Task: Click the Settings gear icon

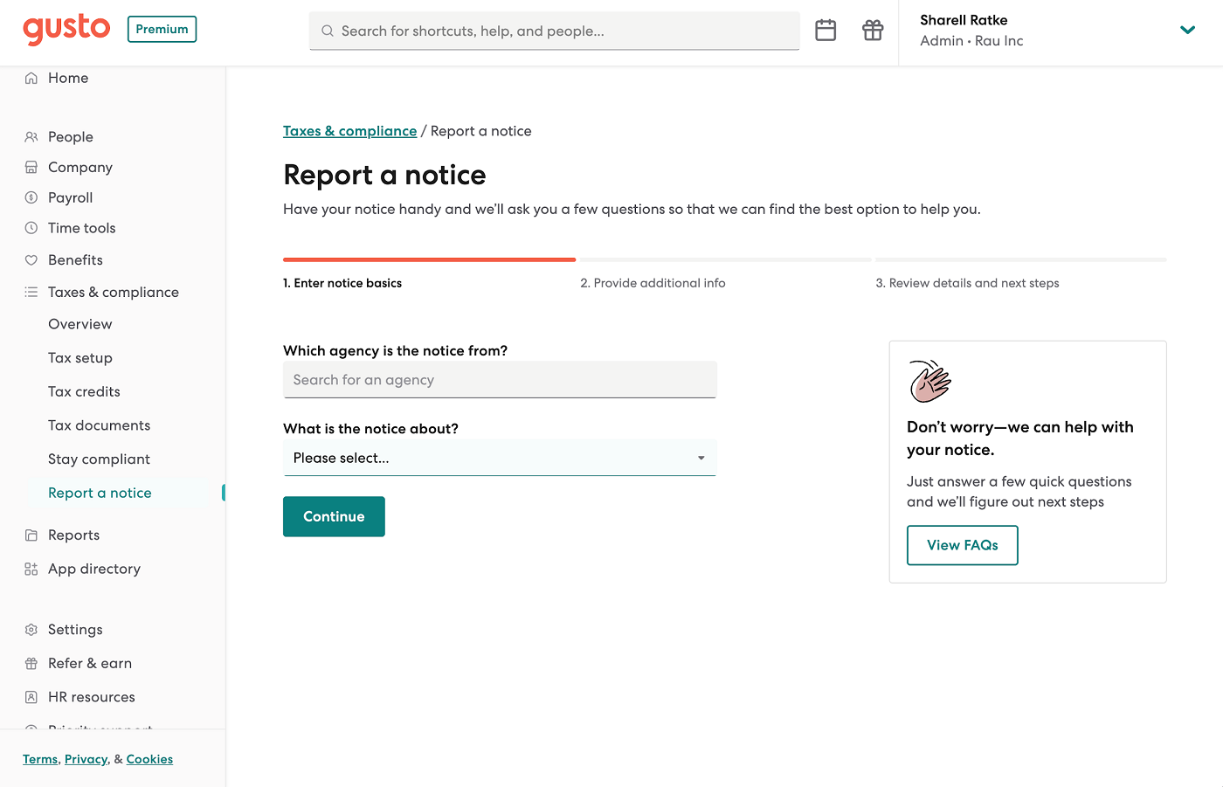Action: [x=31, y=630]
